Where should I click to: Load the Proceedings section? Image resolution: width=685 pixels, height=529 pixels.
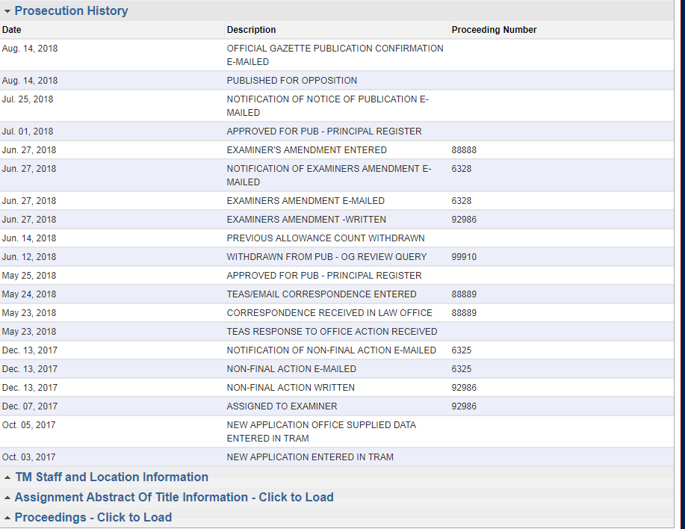[x=93, y=517]
